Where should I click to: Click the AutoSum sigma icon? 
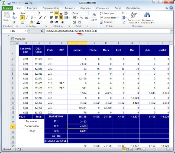tap(123, 13)
